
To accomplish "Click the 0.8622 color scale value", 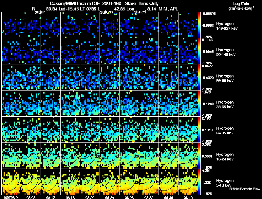I will coord(207,66).
